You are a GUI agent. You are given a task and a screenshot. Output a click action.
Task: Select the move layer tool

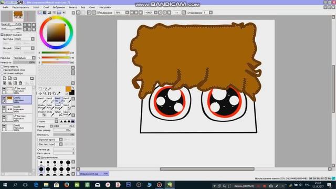40,93
